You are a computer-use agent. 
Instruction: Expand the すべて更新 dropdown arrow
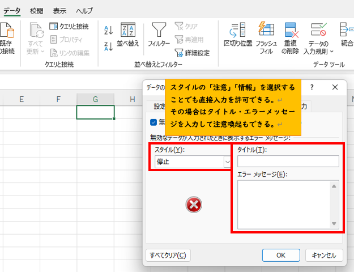pos(42,52)
